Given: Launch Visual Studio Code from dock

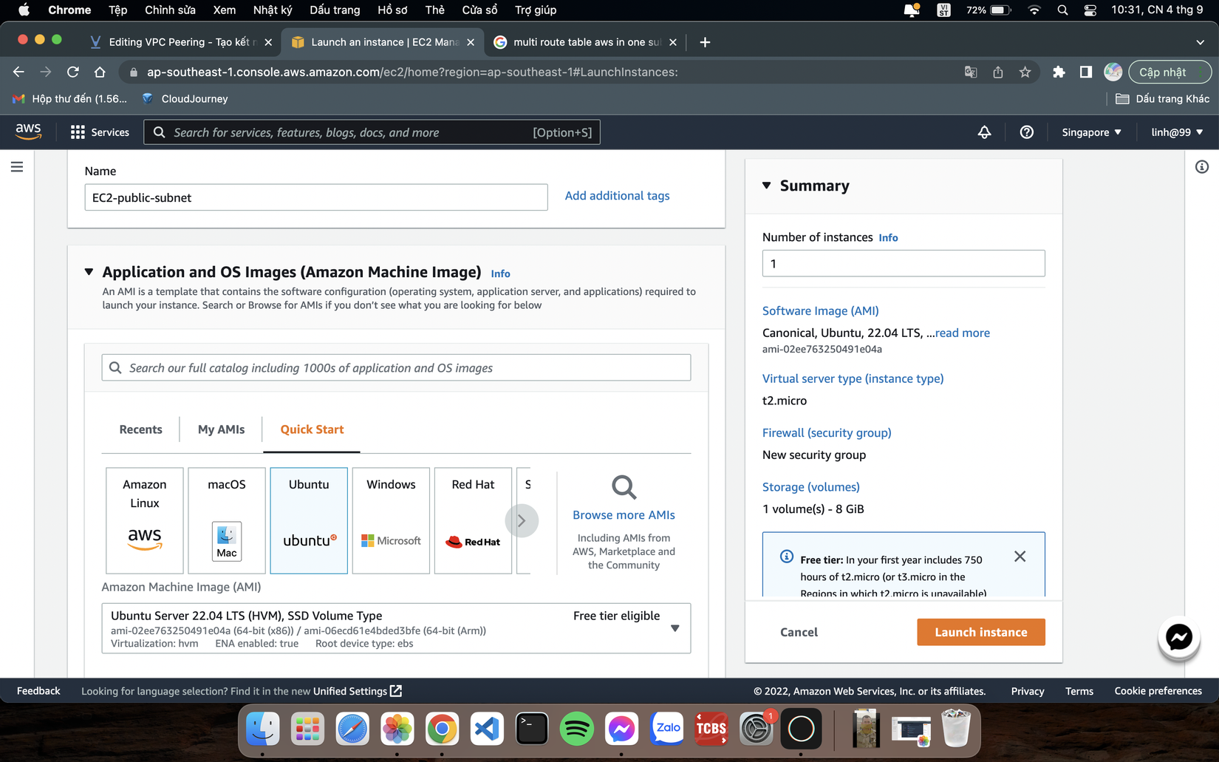Looking at the screenshot, I should 487,729.
